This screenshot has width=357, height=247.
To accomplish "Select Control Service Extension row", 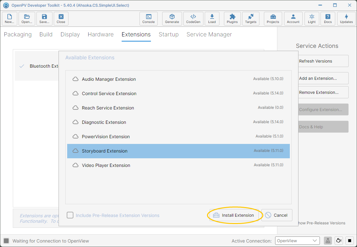I will tap(178, 94).
